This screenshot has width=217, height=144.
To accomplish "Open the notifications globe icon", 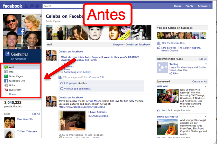I will click(37, 6).
